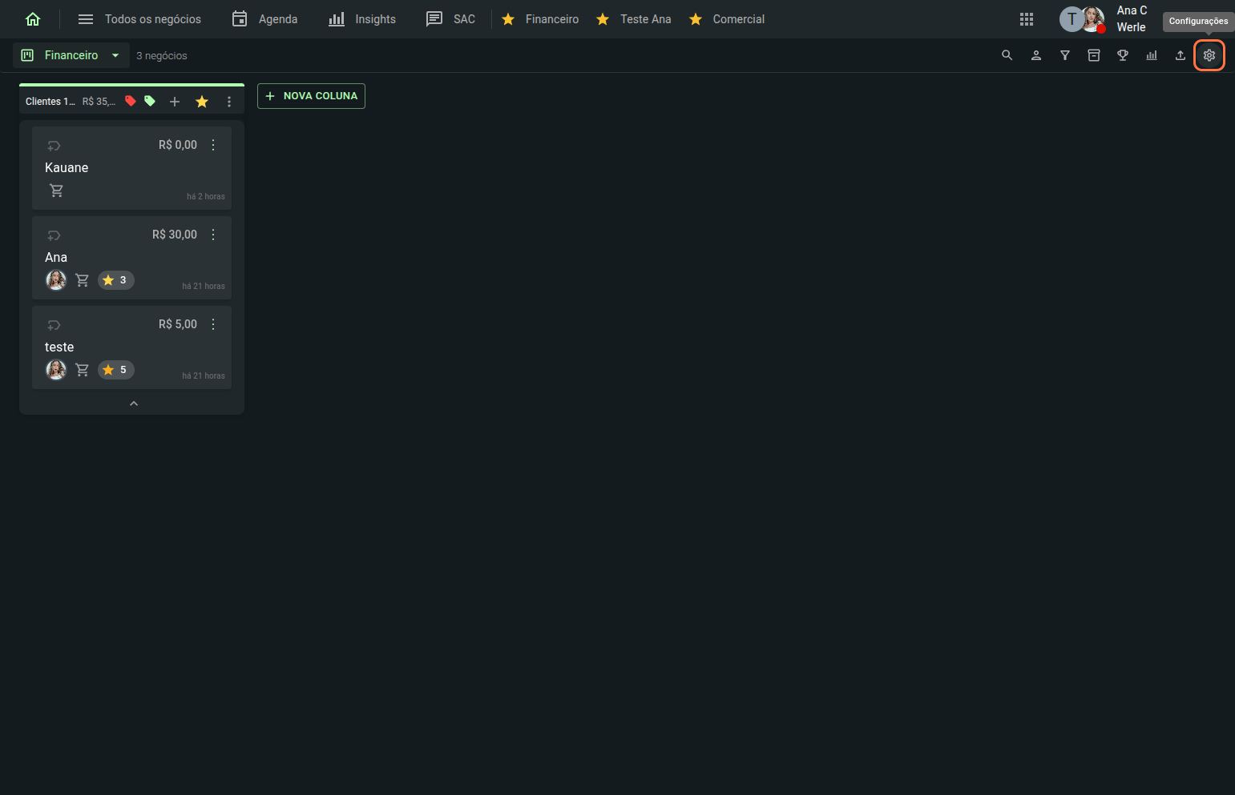The image size is (1235, 795).
Task: Go to the home page icon
Action: (33, 19)
